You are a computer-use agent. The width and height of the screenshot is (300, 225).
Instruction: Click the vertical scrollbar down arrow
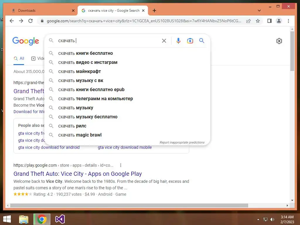pyautogui.click(x=292, y=200)
